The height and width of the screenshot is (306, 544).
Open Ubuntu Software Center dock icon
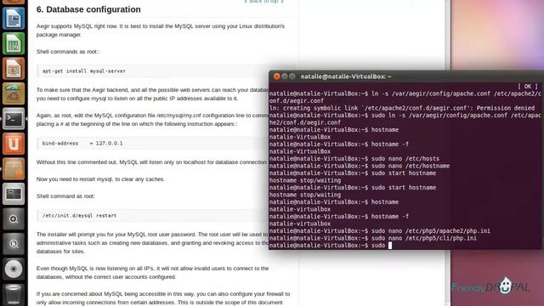[14, 93]
